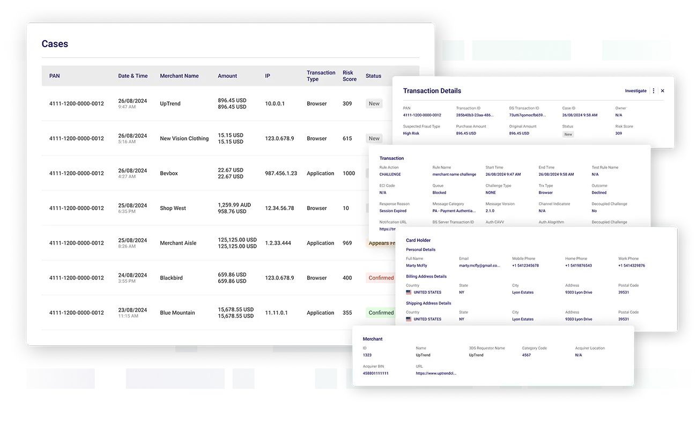Click the marty.mcfly@gmail email address
The image size is (697, 429).
[x=479, y=265]
